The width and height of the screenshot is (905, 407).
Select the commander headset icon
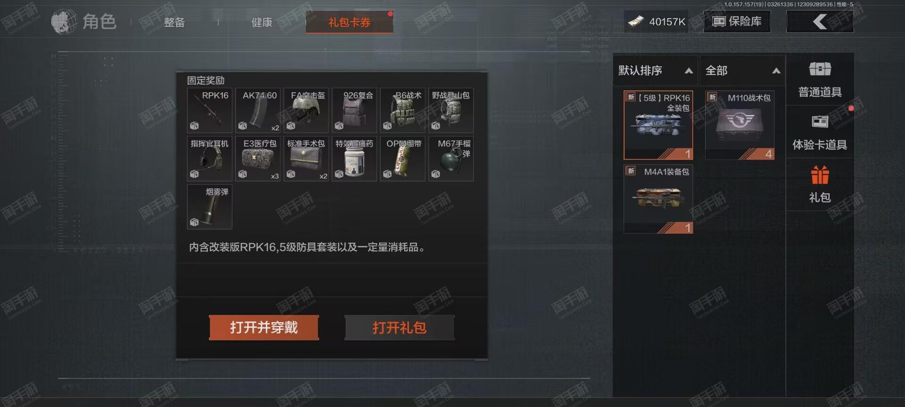click(210, 159)
